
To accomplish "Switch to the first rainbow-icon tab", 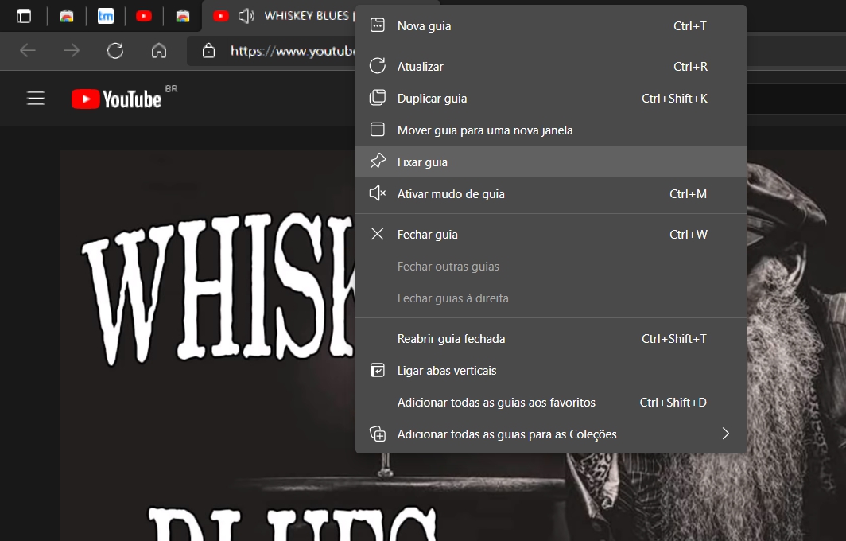I will coord(66,16).
